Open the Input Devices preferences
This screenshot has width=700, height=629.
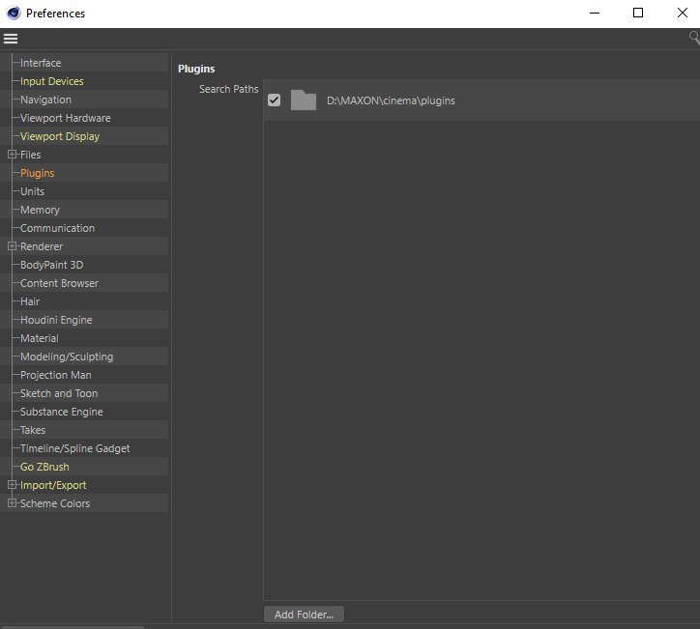click(x=52, y=81)
